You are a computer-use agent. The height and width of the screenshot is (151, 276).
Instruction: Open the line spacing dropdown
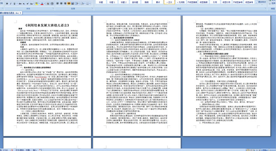point(77,4)
